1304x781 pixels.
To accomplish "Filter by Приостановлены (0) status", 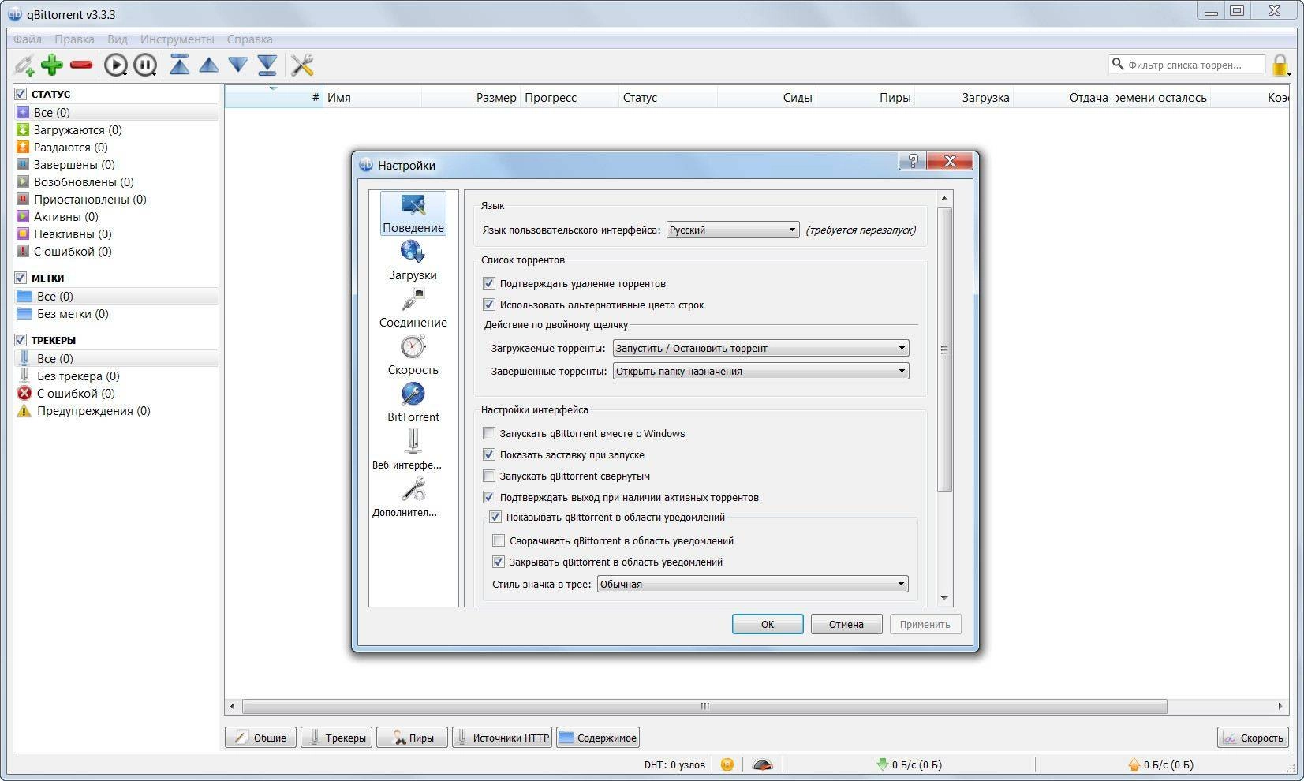I will coord(116,200).
